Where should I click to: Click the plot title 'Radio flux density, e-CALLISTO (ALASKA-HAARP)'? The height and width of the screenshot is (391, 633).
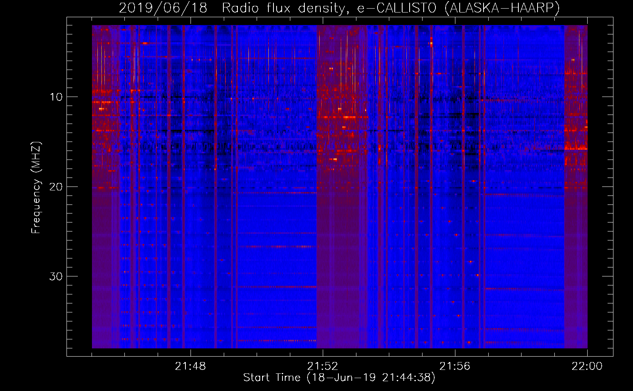[391, 8]
